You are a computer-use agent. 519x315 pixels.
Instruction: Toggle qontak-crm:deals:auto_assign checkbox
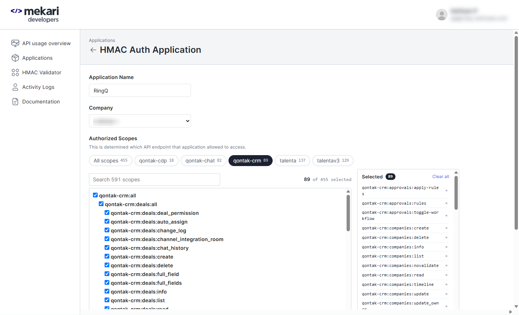pos(107,221)
